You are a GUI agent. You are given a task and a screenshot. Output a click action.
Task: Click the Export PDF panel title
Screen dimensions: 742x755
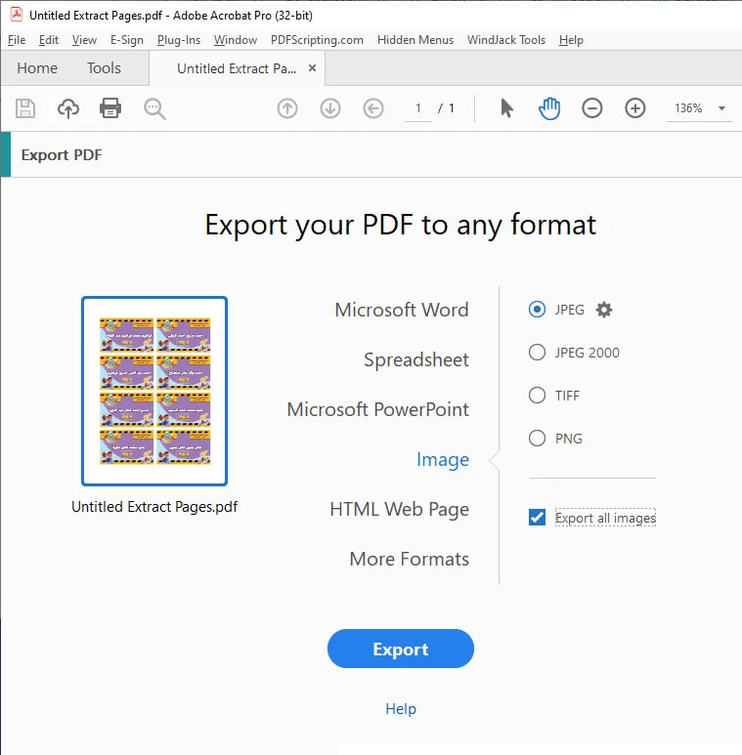pyautogui.click(x=62, y=155)
